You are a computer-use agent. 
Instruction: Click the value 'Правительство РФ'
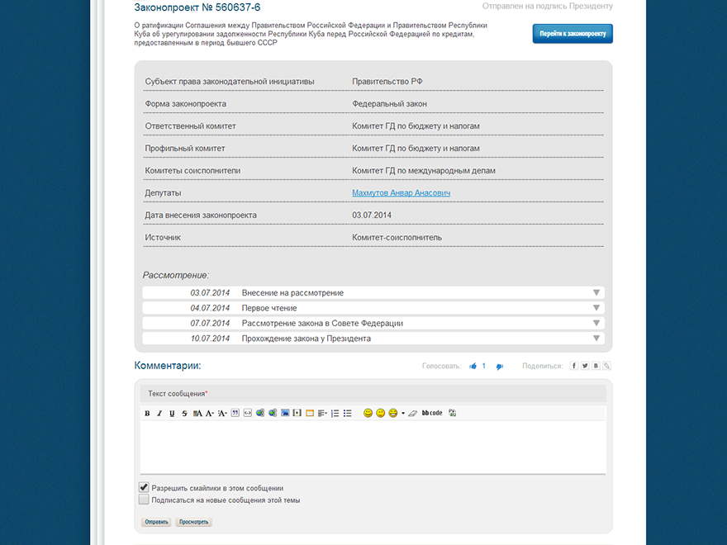pos(387,82)
